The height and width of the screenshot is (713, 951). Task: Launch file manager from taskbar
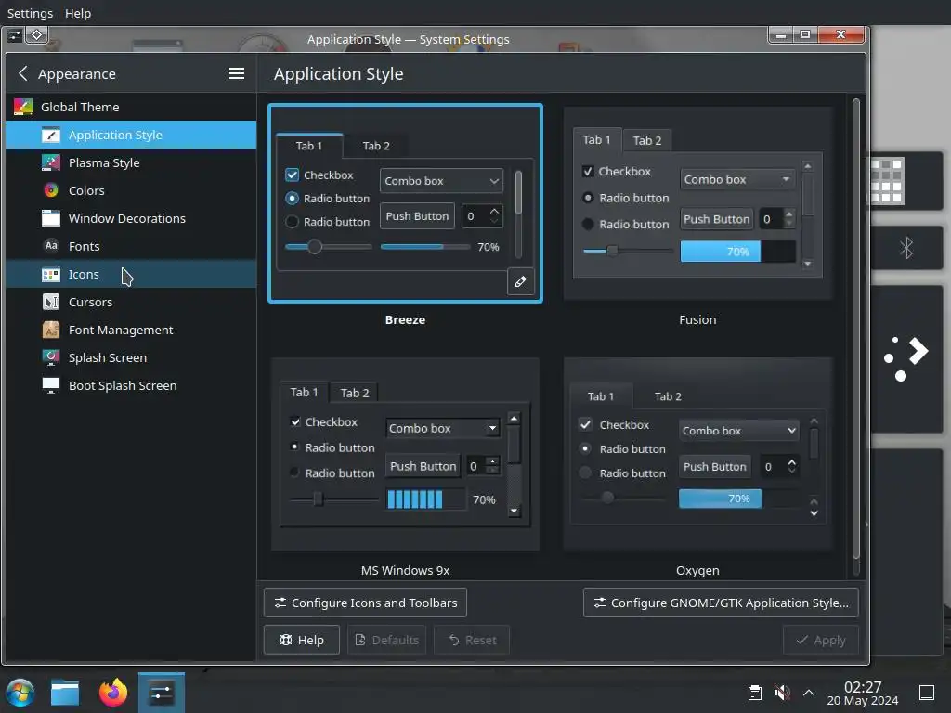coord(65,693)
